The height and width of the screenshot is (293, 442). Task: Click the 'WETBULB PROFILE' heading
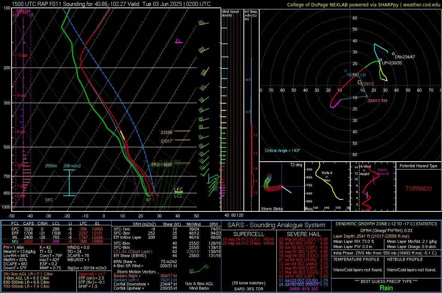[x=405, y=259]
